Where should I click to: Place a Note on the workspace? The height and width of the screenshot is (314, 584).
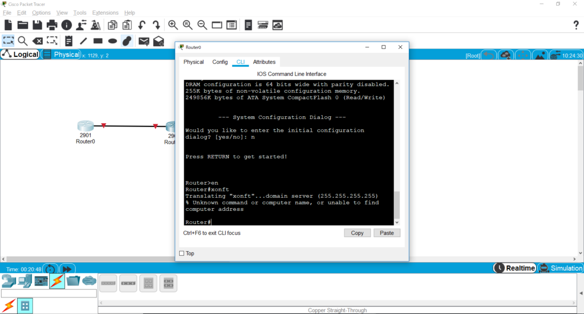[68, 40]
